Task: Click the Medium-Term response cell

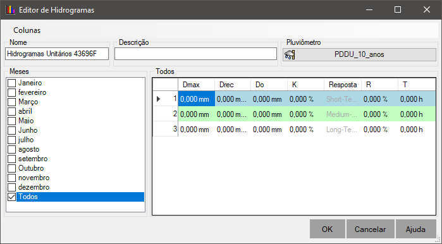Action: tap(343, 114)
